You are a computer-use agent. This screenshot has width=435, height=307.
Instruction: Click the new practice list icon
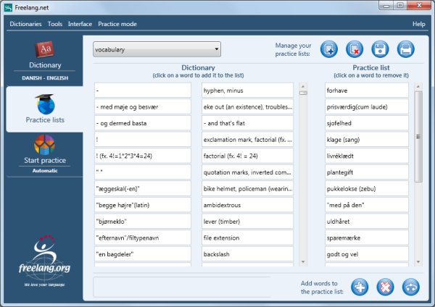tap(328, 49)
